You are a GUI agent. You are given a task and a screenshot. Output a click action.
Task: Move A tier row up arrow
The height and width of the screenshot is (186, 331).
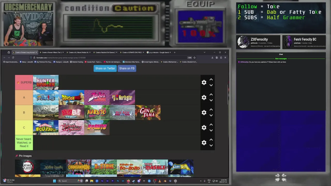point(211,95)
